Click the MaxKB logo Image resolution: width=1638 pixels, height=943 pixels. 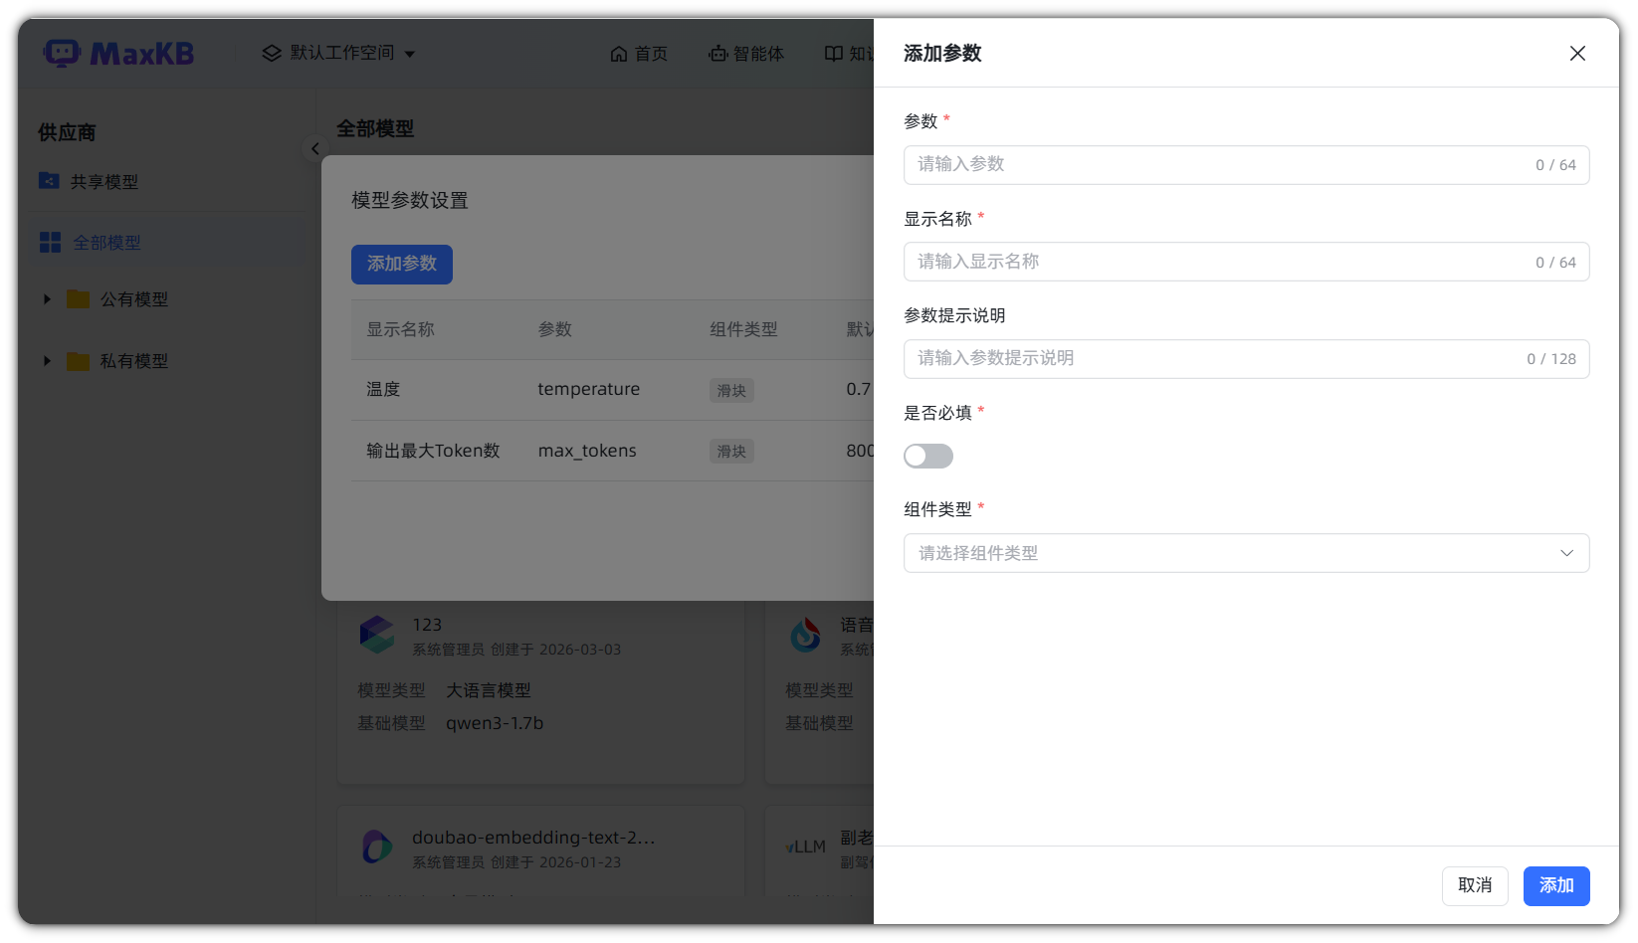[118, 53]
